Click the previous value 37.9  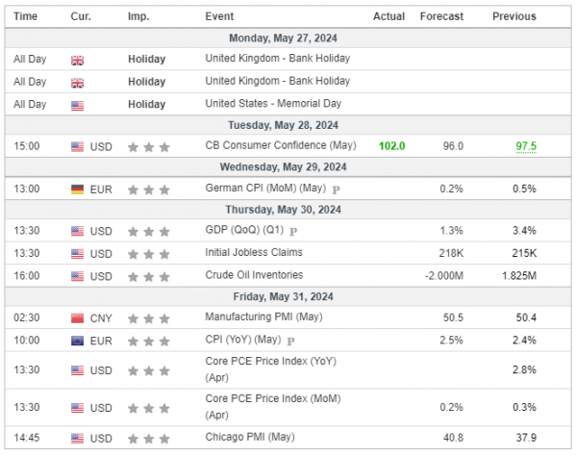point(526,438)
